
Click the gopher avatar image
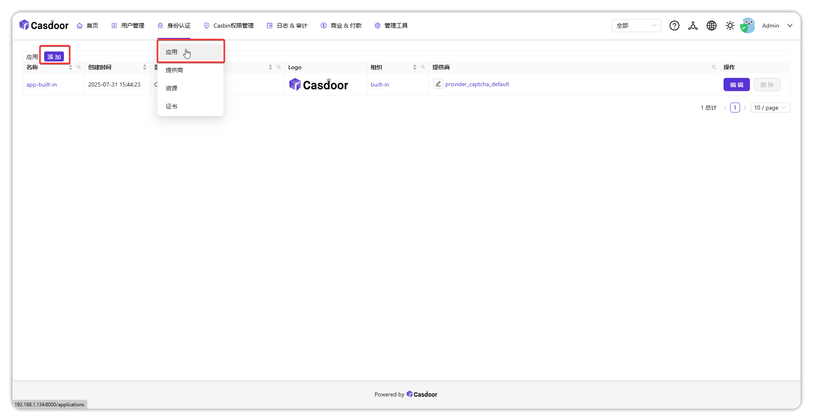pyautogui.click(x=748, y=25)
